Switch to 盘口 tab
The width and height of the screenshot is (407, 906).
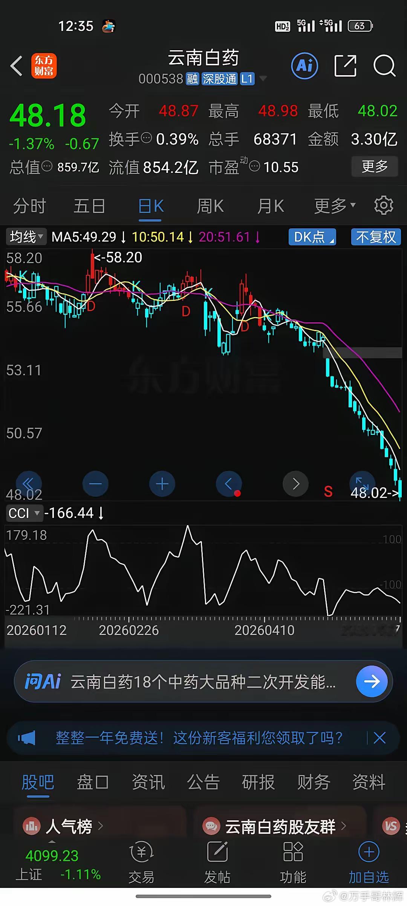(93, 782)
